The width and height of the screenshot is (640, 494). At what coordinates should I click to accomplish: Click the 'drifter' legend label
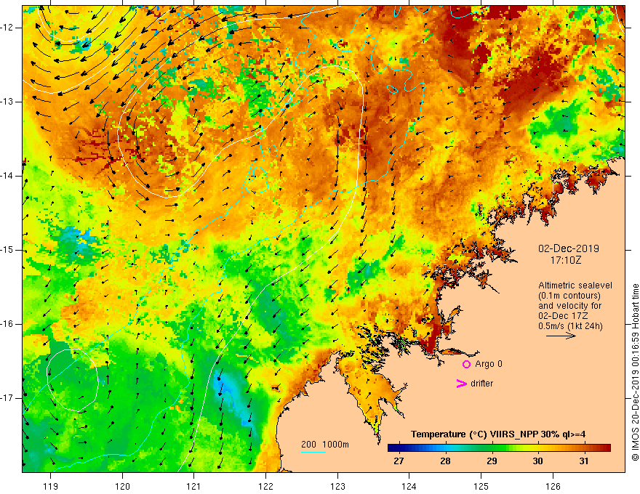[481, 384]
